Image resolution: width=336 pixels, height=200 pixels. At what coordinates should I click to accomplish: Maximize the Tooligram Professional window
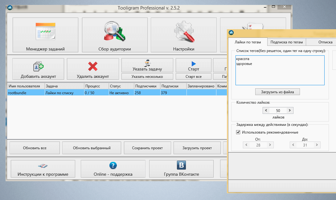[x=273, y=7]
